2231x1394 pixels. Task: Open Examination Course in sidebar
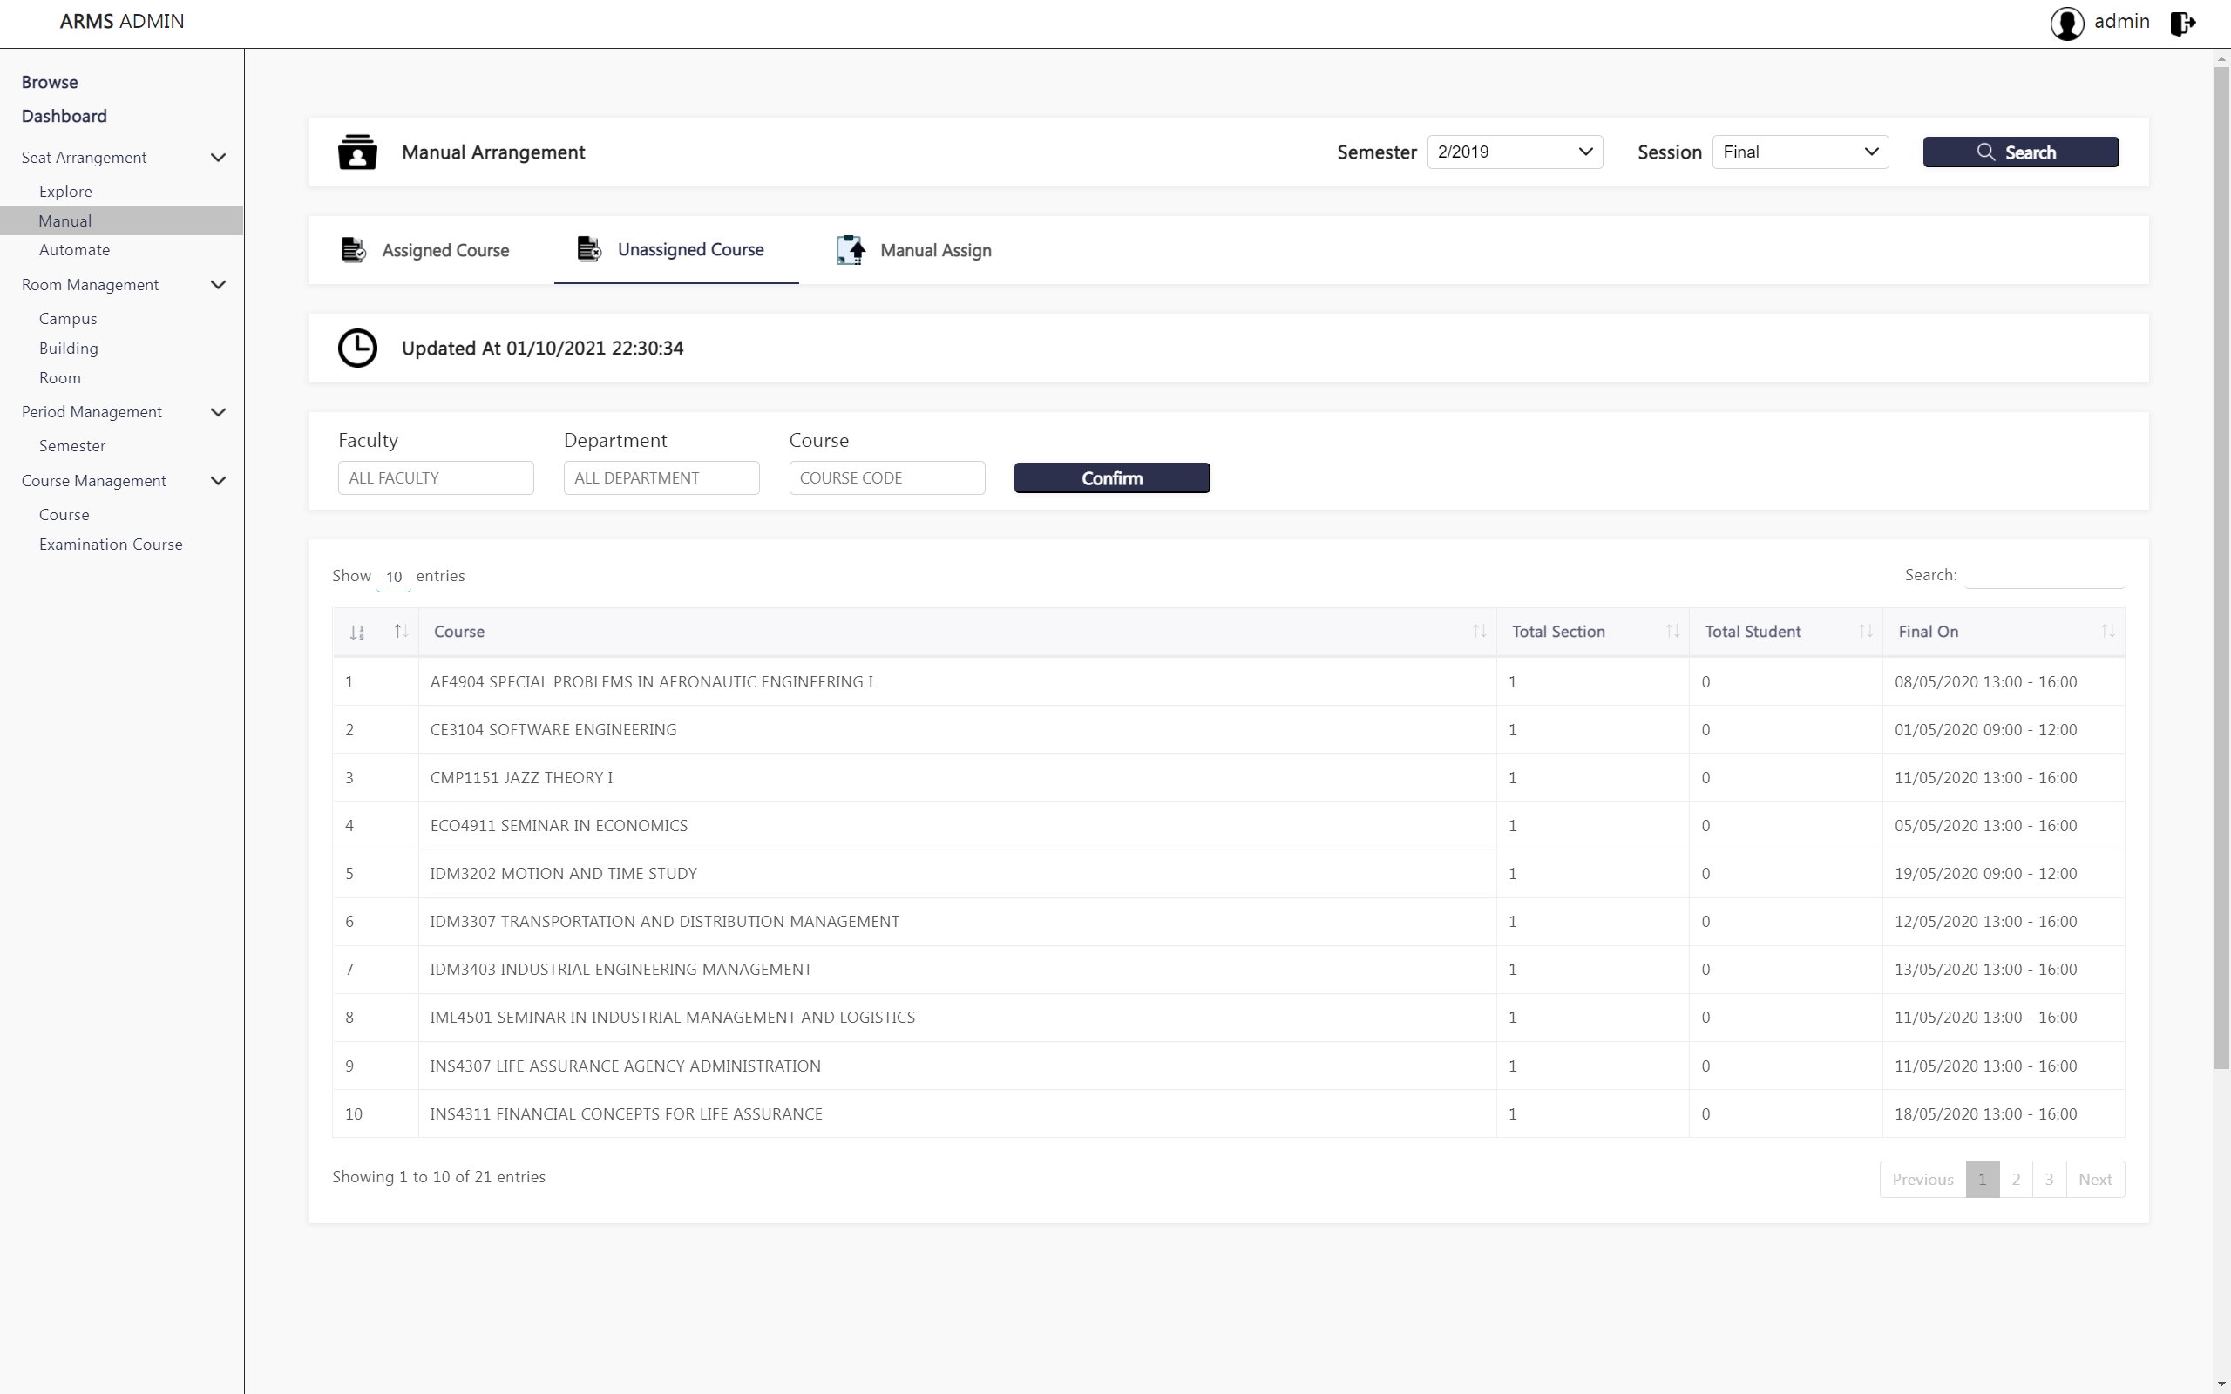pyautogui.click(x=111, y=545)
